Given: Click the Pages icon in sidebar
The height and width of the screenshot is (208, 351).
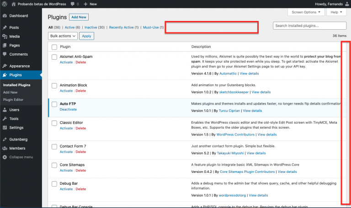Looking at the screenshot, I should click(x=5, y=45).
